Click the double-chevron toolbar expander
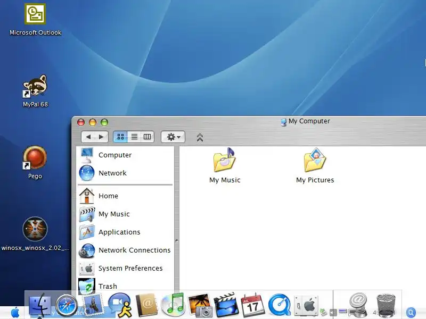 click(200, 137)
